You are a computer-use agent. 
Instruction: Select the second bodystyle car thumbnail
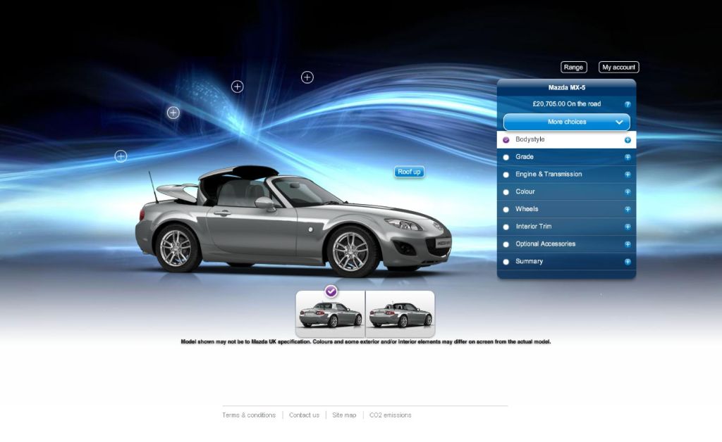[400, 314]
